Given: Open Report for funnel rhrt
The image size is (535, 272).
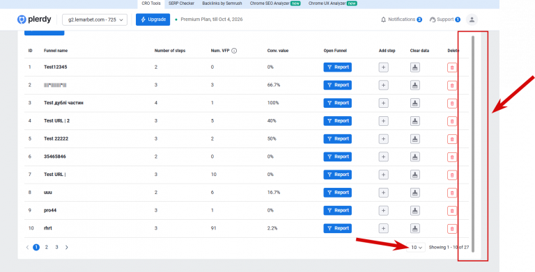Looking at the screenshot, I should pos(337,228).
